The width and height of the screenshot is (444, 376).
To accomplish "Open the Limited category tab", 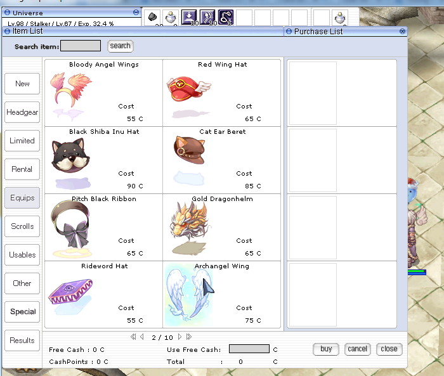I will tap(22, 141).
